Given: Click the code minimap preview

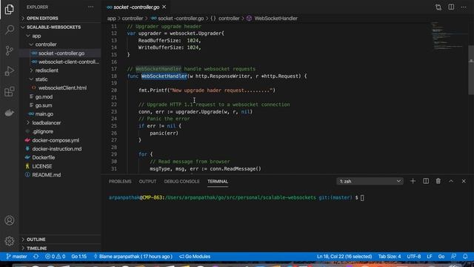Looking at the screenshot, I should coord(449,36).
